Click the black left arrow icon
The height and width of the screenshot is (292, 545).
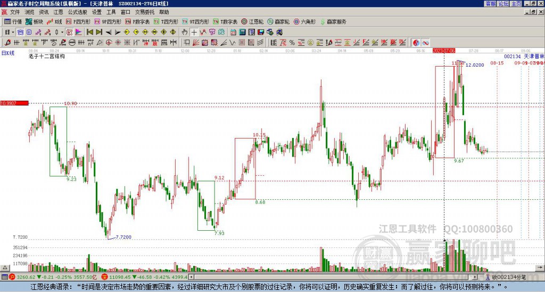(x=109, y=33)
